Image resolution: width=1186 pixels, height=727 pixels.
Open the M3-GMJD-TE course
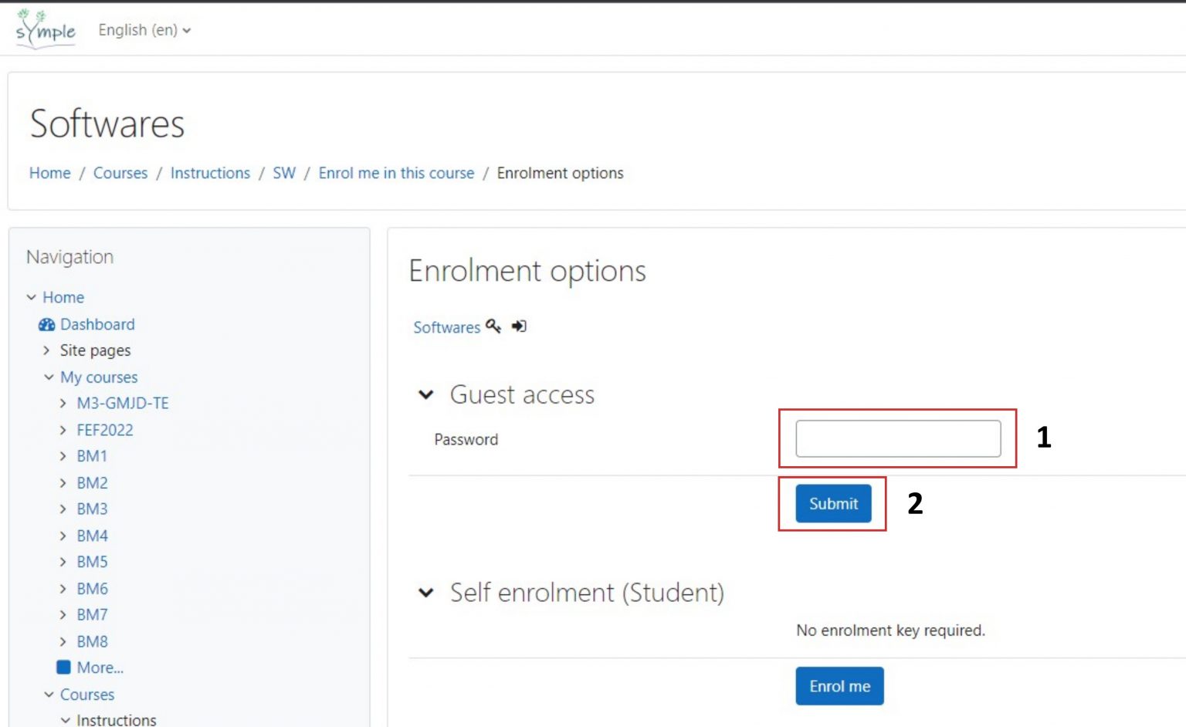tap(123, 403)
